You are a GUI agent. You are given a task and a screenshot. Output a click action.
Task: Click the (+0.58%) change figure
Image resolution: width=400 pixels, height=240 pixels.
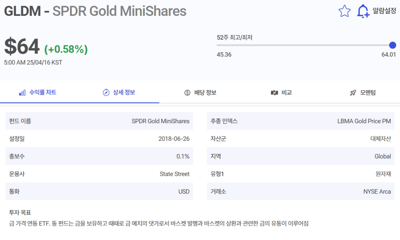[x=66, y=49]
